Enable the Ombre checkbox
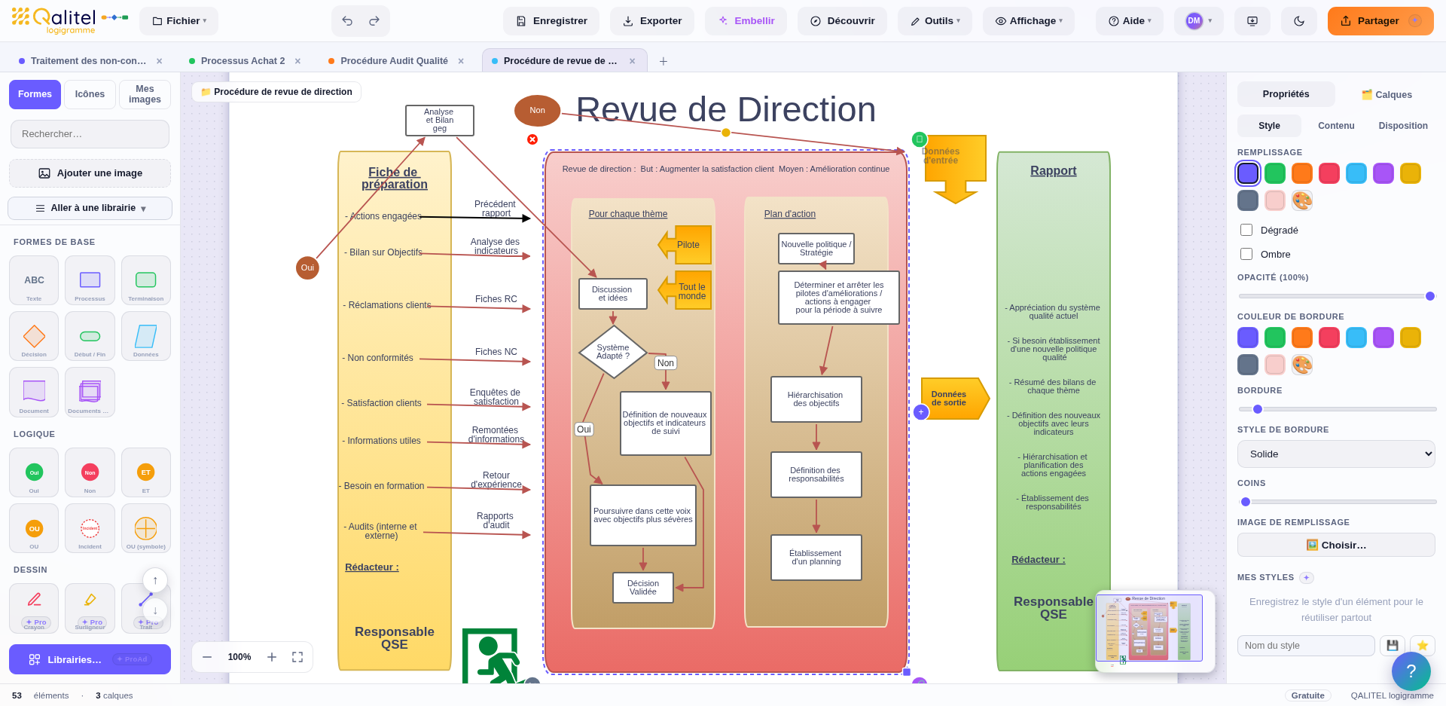Image resolution: width=1446 pixels, height=706 pixels. click(1246, 254)
